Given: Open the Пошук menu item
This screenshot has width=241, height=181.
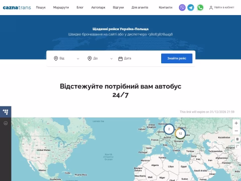Looking at the screenshot, I should click(41, 8).
